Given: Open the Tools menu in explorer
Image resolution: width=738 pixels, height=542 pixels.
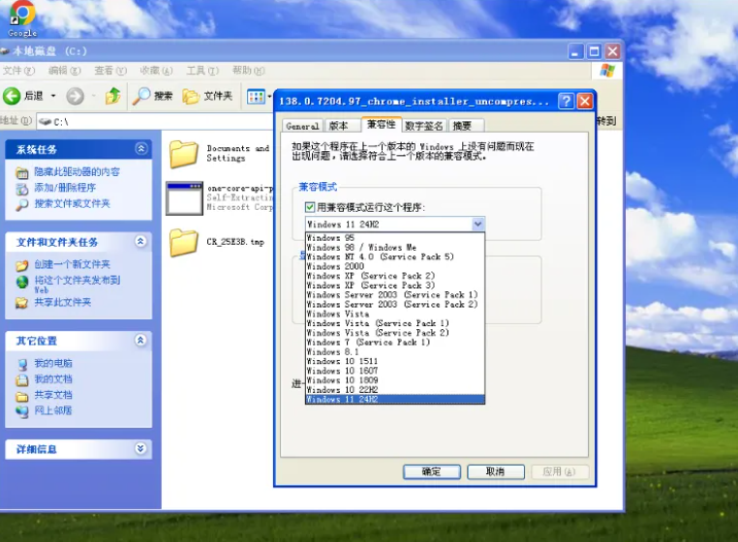Looking at the screenshot, I should tap(202, 71).
